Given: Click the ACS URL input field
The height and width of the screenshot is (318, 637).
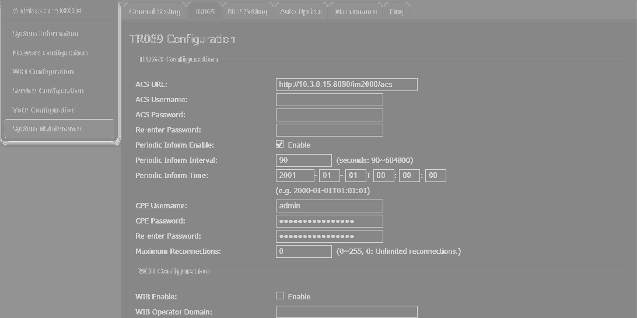Looking at the screenshot, I should [x=346, y=85].
